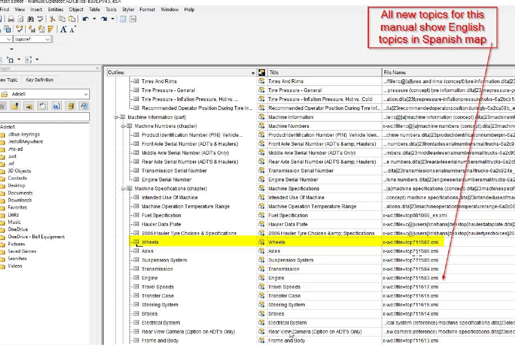Open the AdeleR location dropdown
Image resolution: width=515 pixels, height=346 pixels.
86,94
